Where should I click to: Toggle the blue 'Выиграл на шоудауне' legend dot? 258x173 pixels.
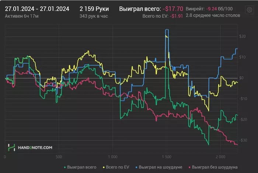(x=136, y=167)
